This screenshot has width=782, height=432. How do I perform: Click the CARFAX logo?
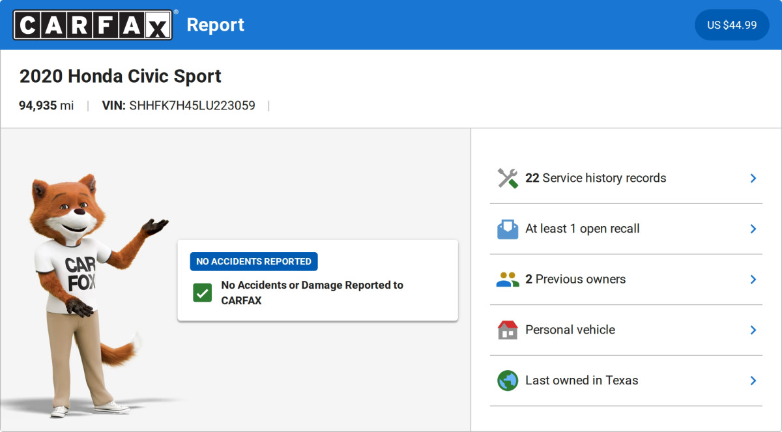coord(93,25)
